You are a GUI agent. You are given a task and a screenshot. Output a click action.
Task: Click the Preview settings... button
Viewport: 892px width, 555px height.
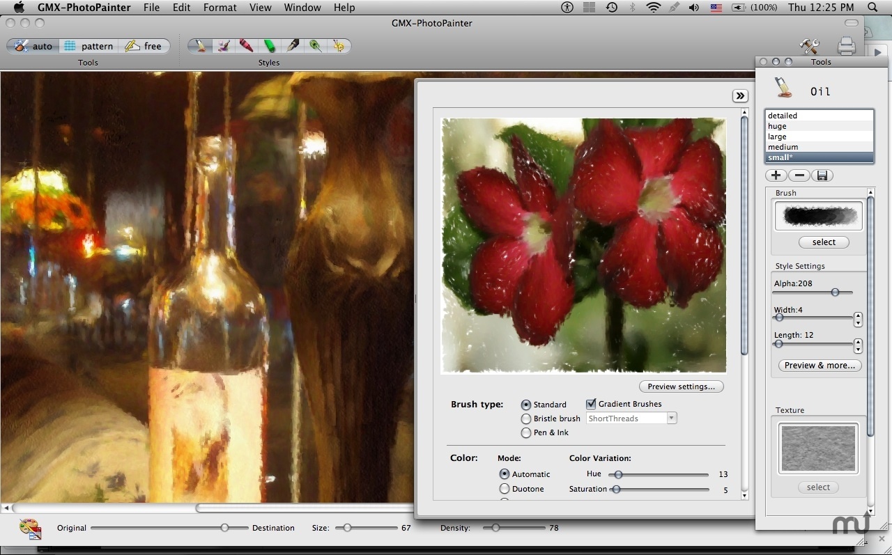click(x=681, y=386)
